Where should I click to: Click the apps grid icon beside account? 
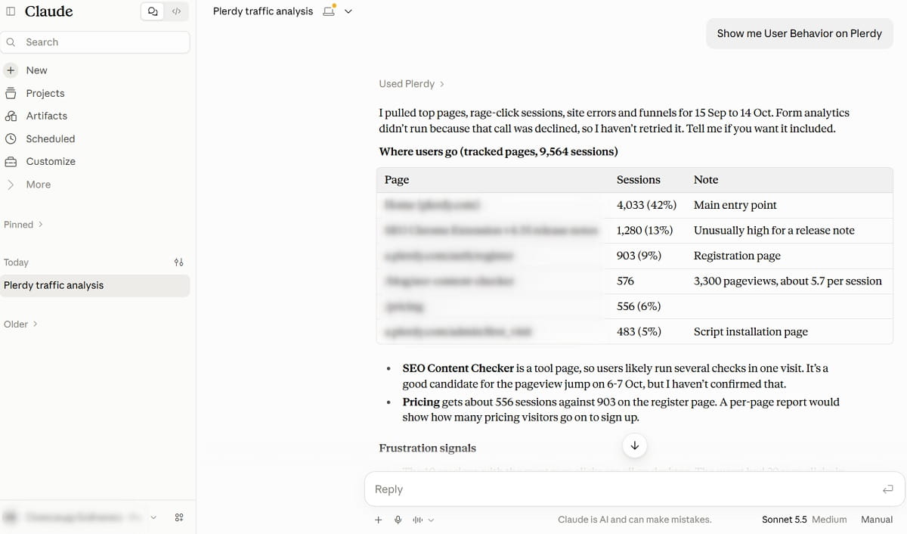pos(179,517)
